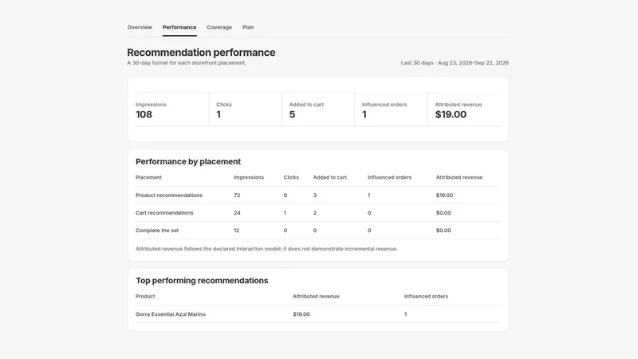Click the 'Added to cart' column header

(x=330, y=177)
